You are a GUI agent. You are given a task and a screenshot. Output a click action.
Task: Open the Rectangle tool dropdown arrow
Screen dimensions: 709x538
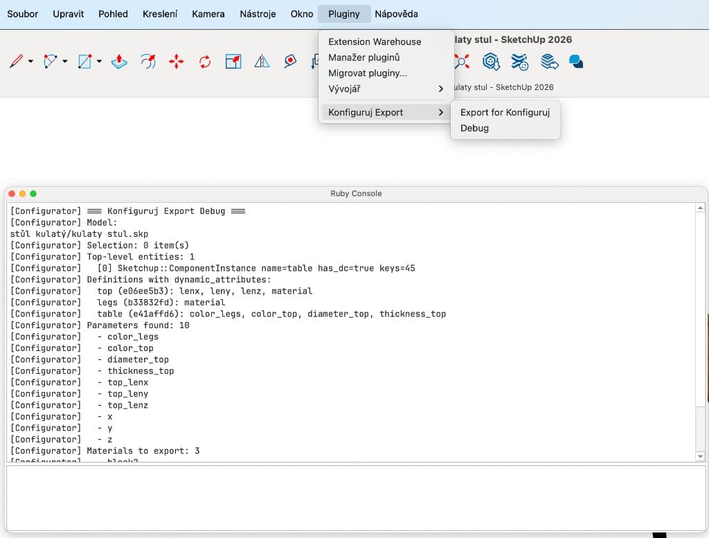coord(99,61)
